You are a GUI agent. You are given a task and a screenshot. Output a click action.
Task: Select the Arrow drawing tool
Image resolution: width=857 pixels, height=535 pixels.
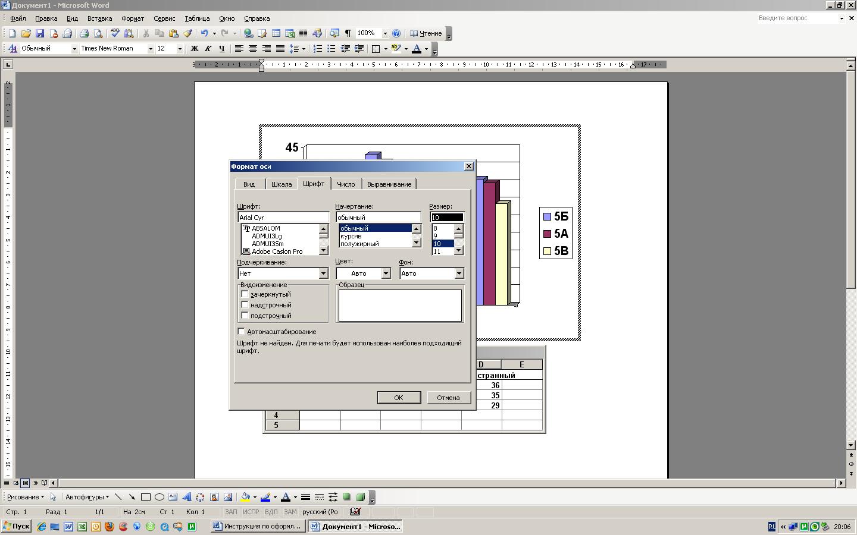click(x=132, y=497)
